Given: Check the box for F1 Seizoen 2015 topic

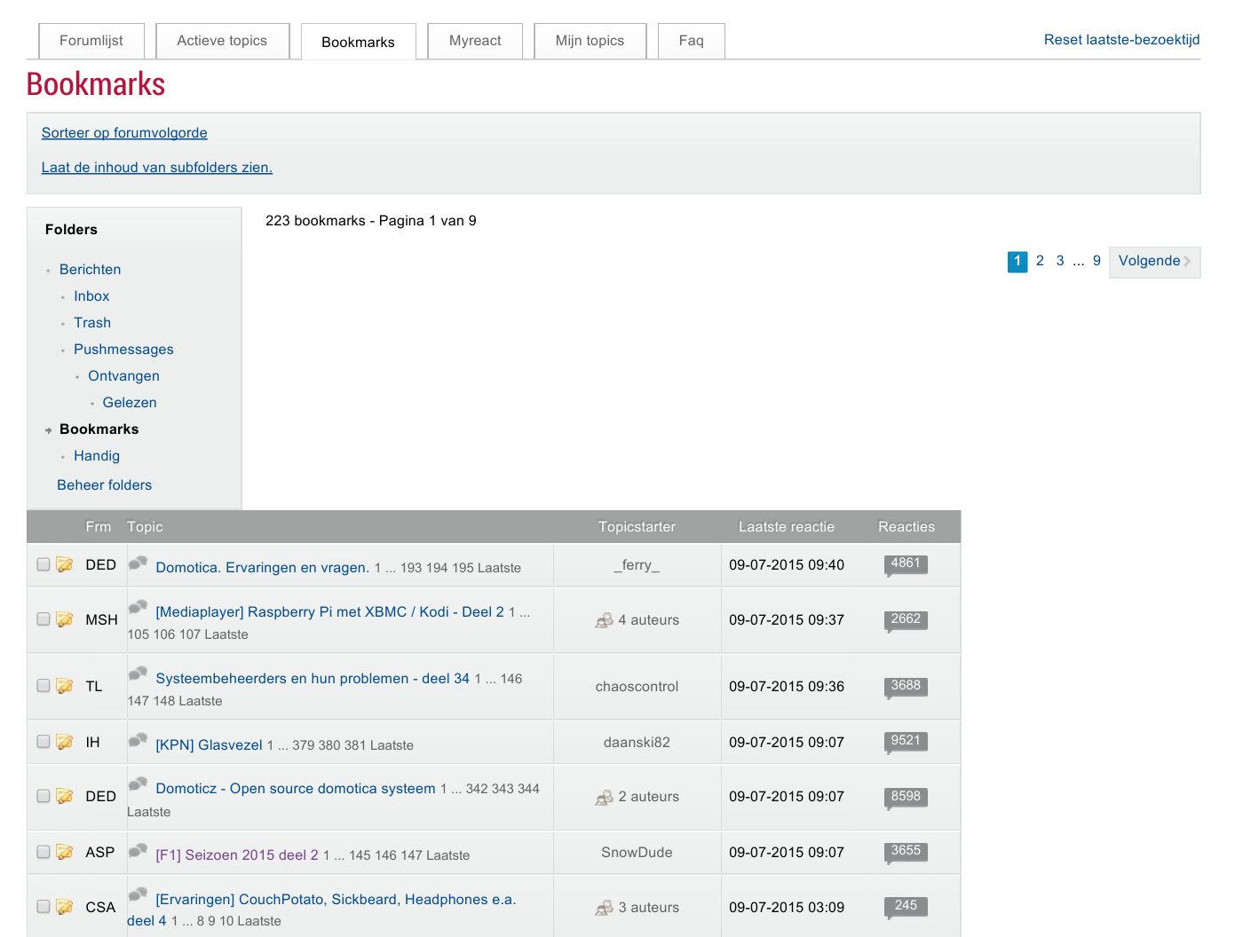Looking at the screenshot, I should point(44,852).
